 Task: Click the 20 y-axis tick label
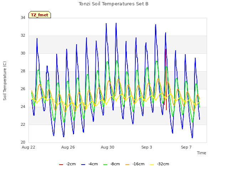click(23, 142)
